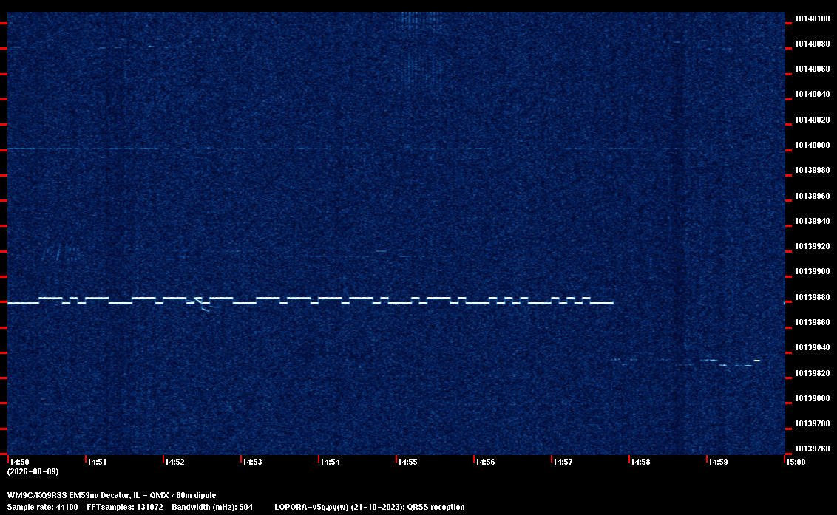Click the 10140060 frequency label
837x515 pixels.
(x=812, y=69)
